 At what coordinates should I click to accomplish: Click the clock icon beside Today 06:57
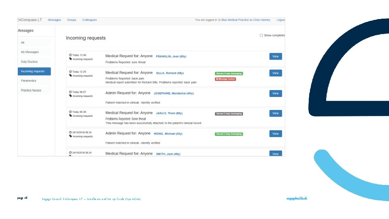71,92
